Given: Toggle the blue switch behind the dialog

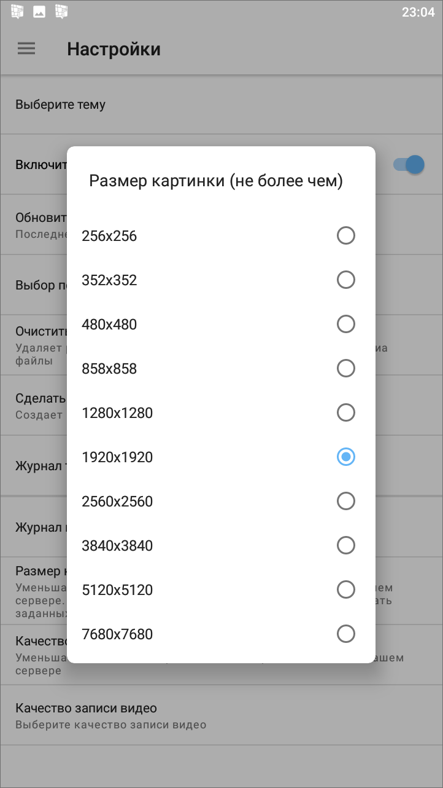Looking at the screenshot, I should (x=409, y=164).
